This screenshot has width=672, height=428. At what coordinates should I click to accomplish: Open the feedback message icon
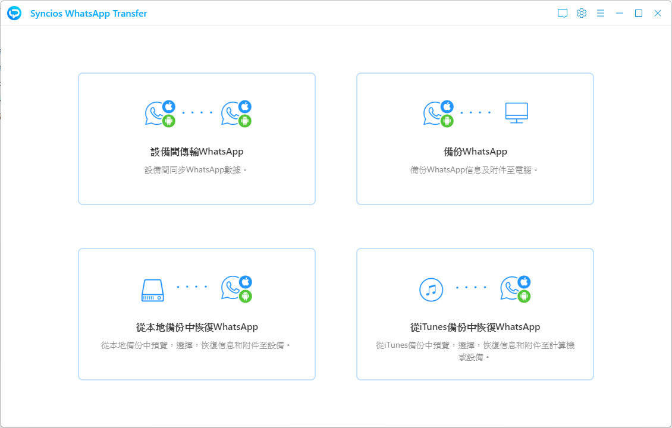(x=562, y=12)
